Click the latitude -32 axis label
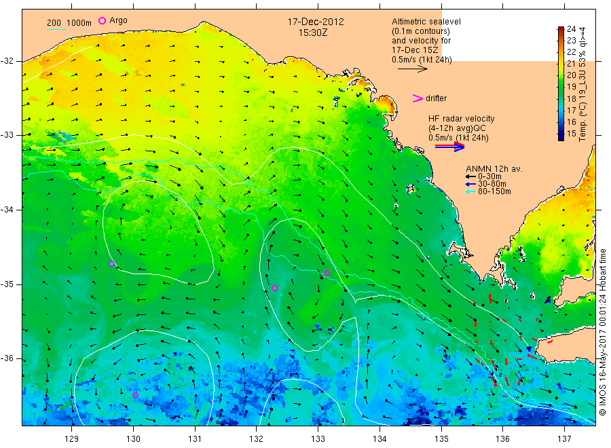This screenshot has height=448, width=611. (7, 61)
